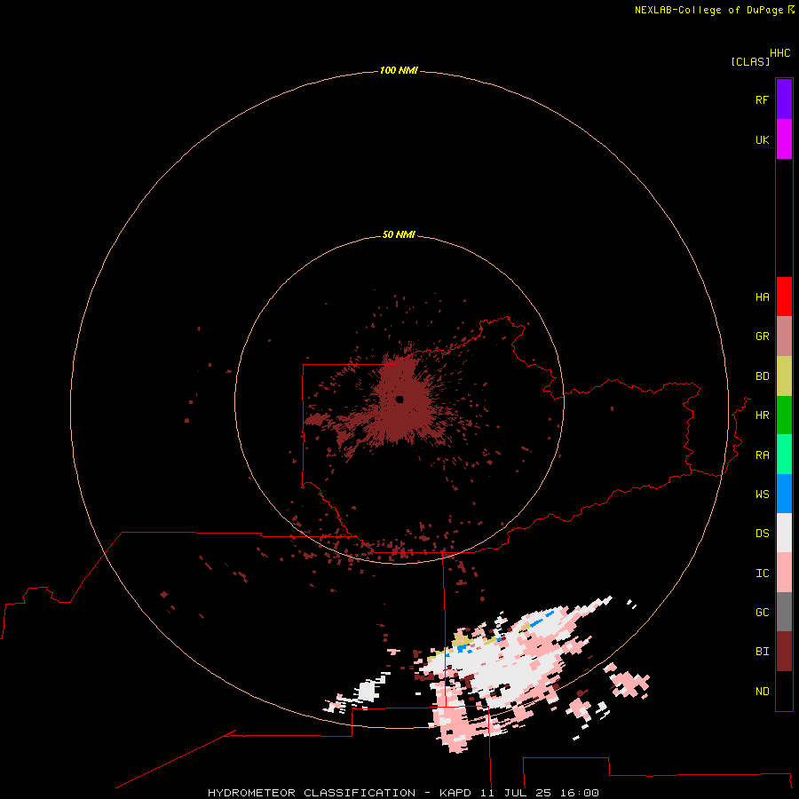Image resolution: width=799 pixels, height=799 pixels.
Task: Select the GR legend color block
Action: click(x=784, y=336)
